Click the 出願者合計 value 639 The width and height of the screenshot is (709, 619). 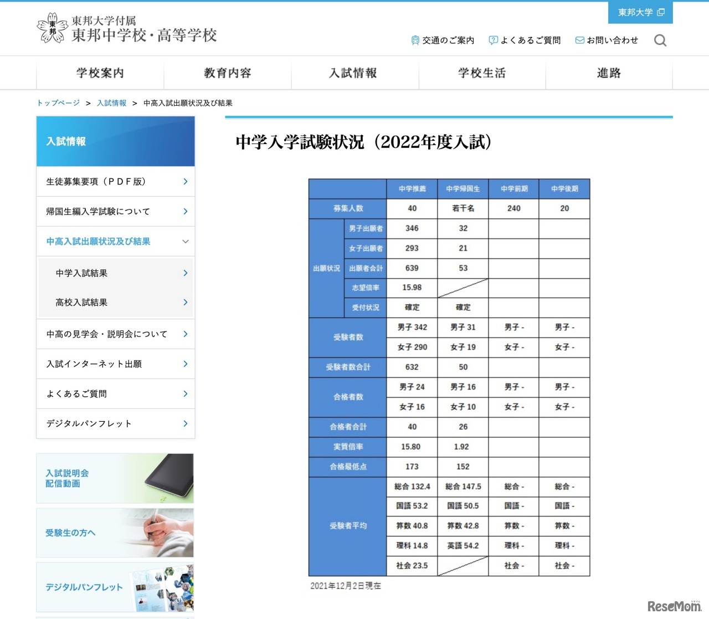click(412, 268)
